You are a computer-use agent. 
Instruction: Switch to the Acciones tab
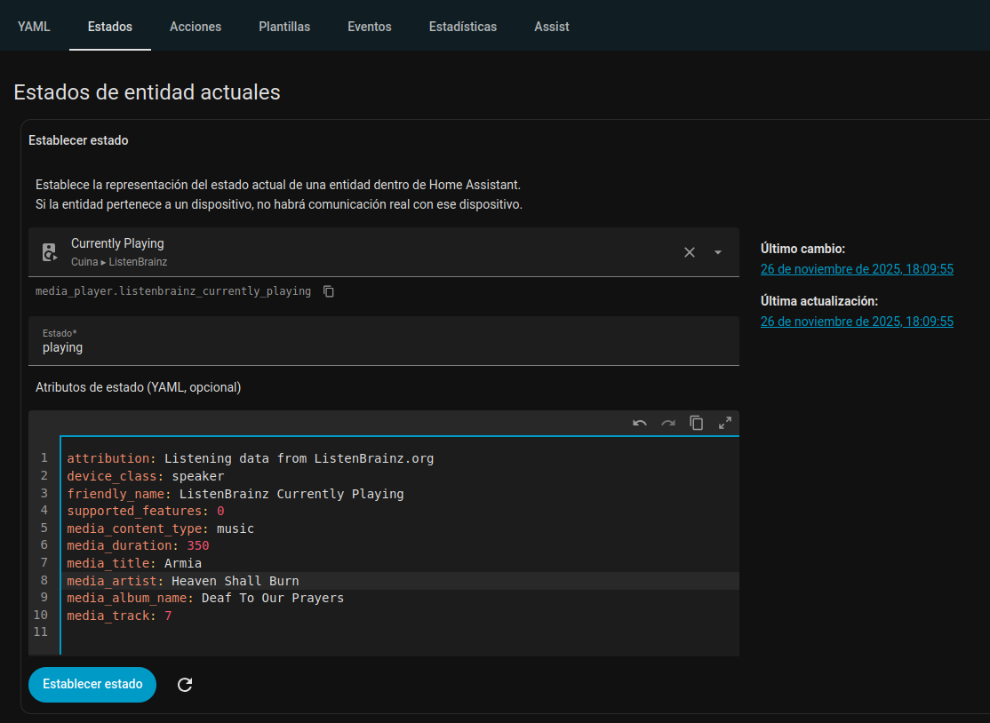(196, 27)
